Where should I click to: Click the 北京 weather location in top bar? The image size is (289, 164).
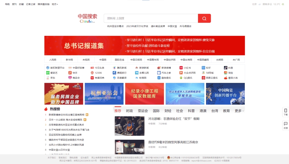click(254, 4)
